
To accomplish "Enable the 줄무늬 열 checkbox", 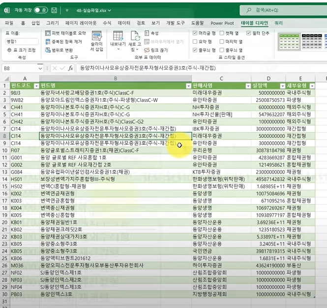I will coord(222,50).
